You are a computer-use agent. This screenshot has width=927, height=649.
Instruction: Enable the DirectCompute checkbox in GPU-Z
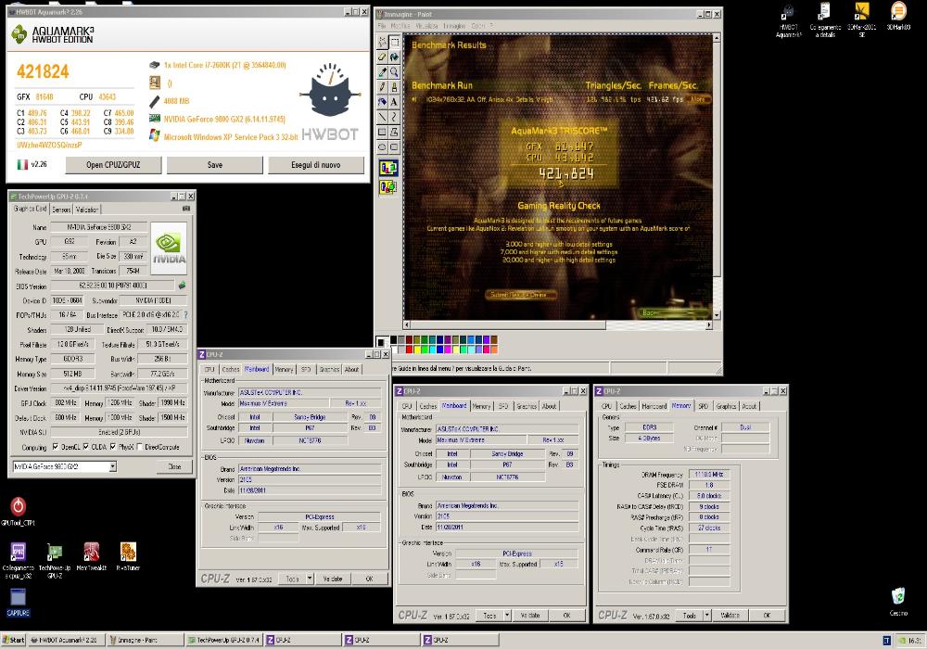140,448
